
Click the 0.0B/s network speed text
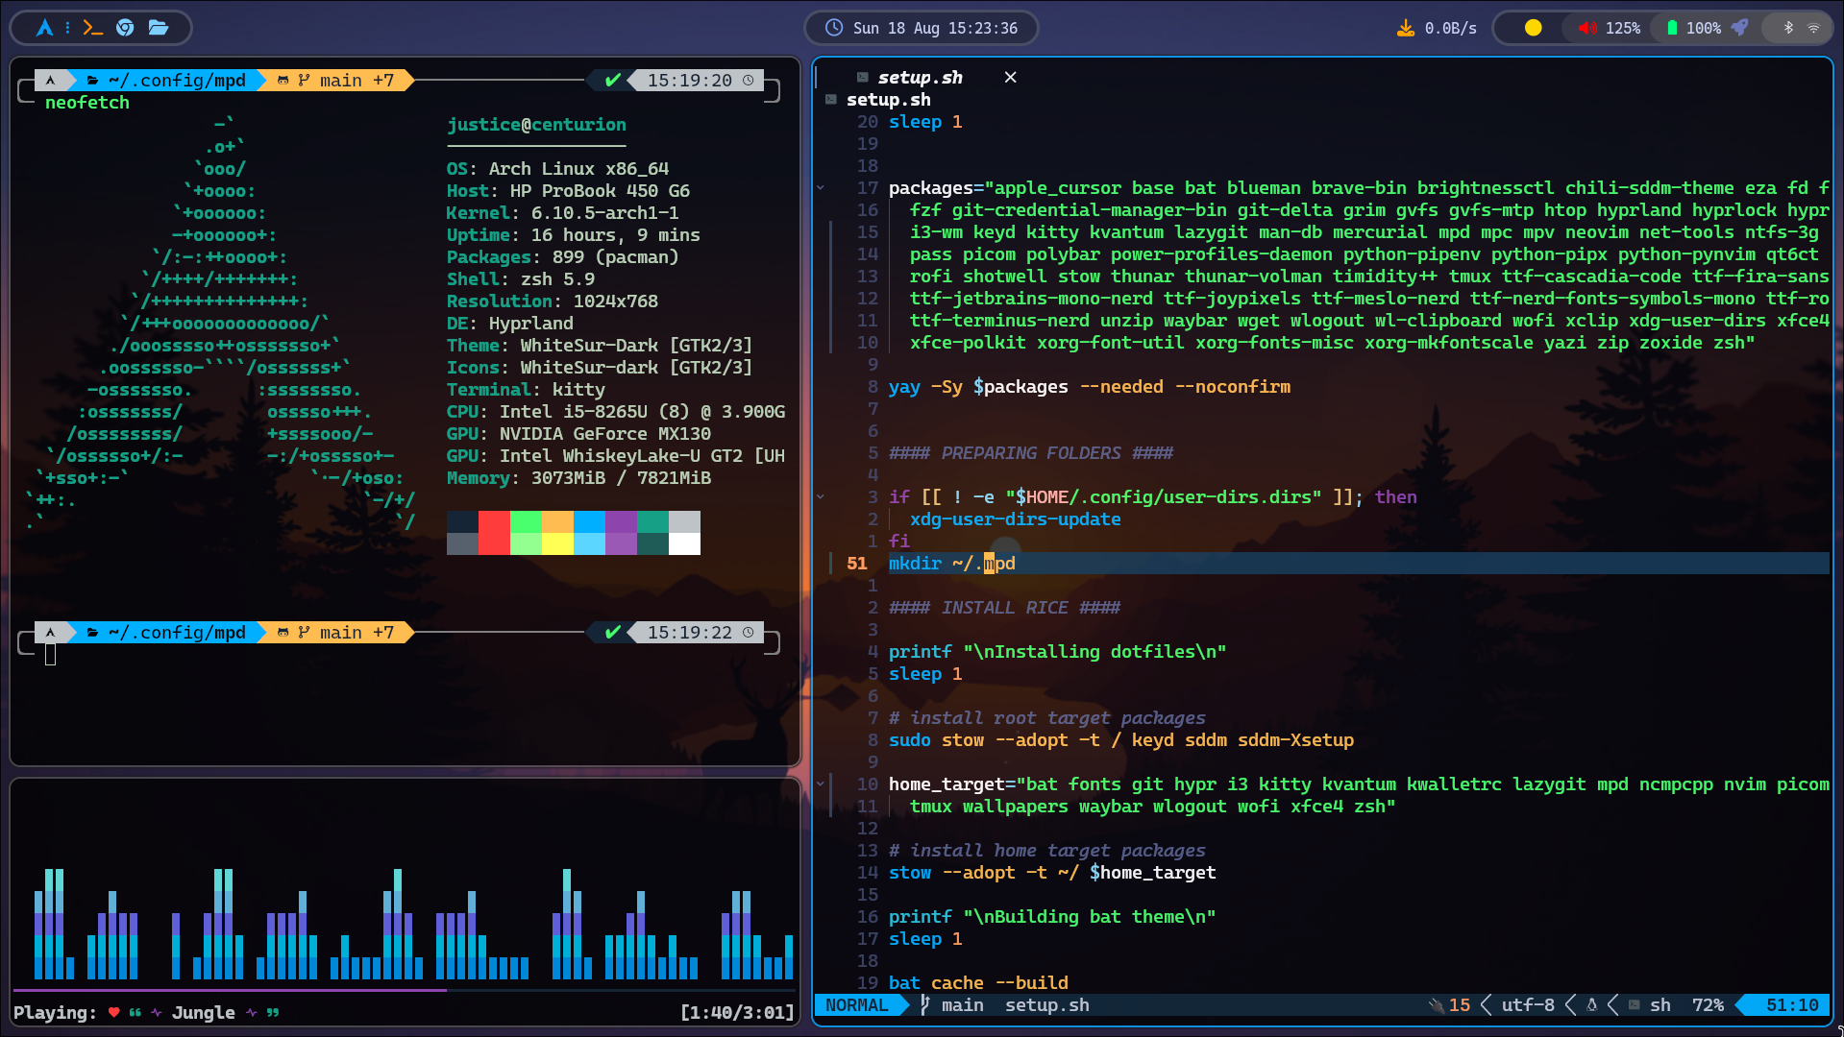click(x=1450, y=28)
